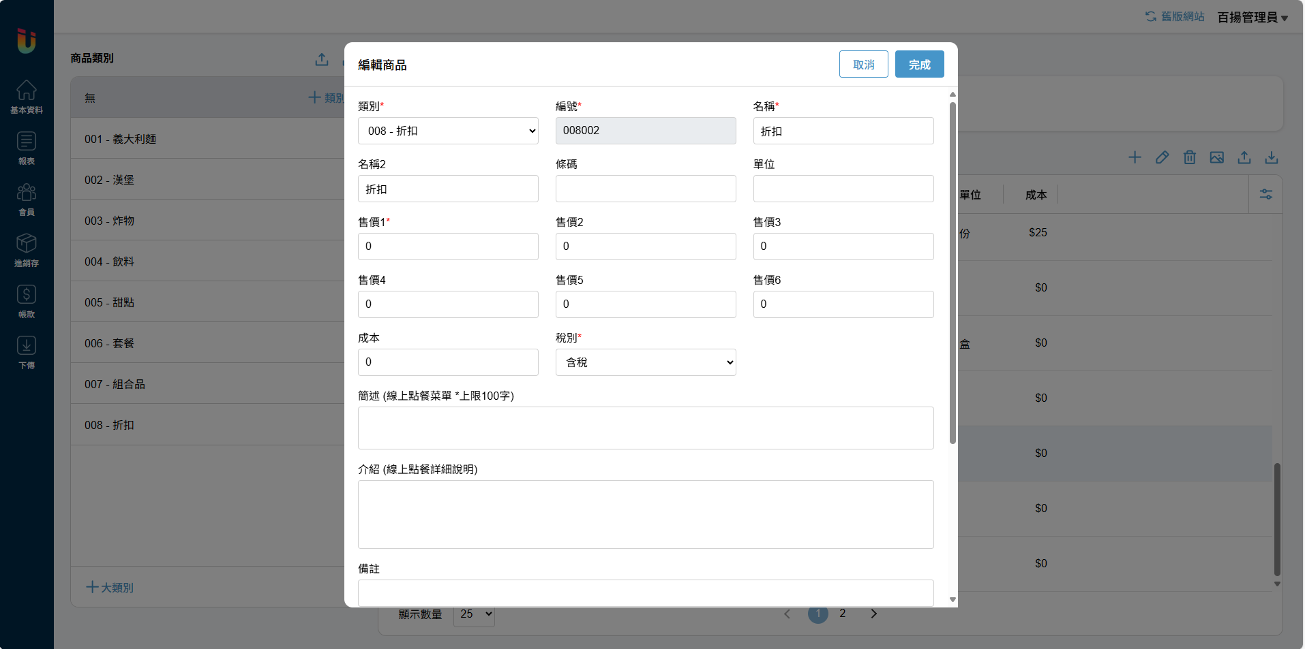Open the 基本資料 home icon in sidebar

(27, 97)
